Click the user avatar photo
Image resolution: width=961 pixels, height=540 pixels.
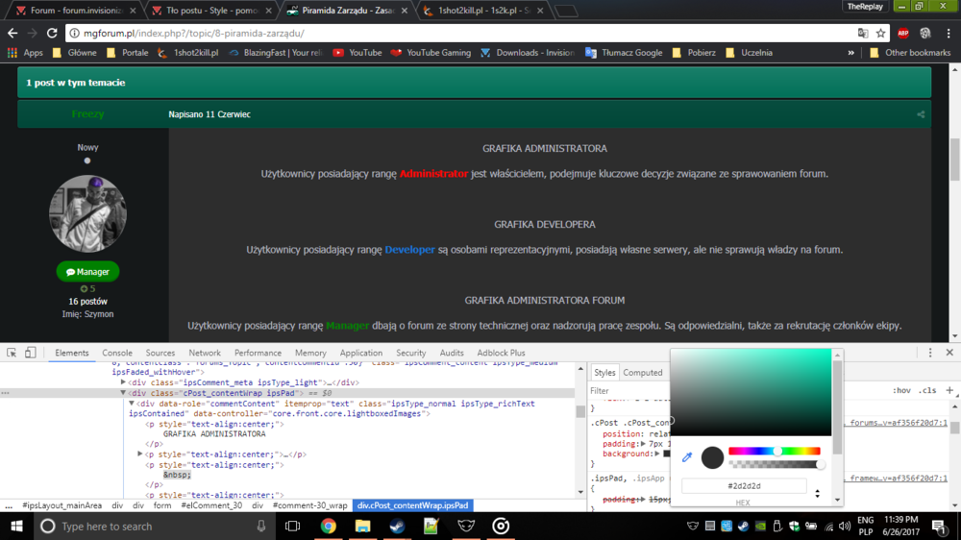pos(87,213)
